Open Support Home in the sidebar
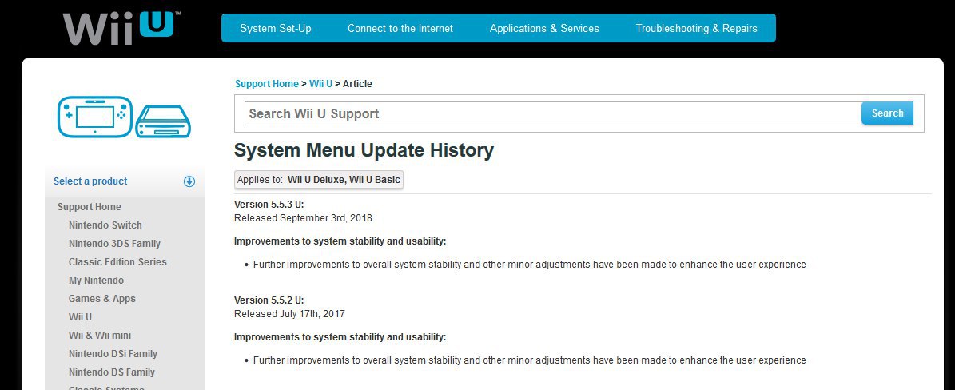The width and height of the screenshot is (955, 390). 90,207
